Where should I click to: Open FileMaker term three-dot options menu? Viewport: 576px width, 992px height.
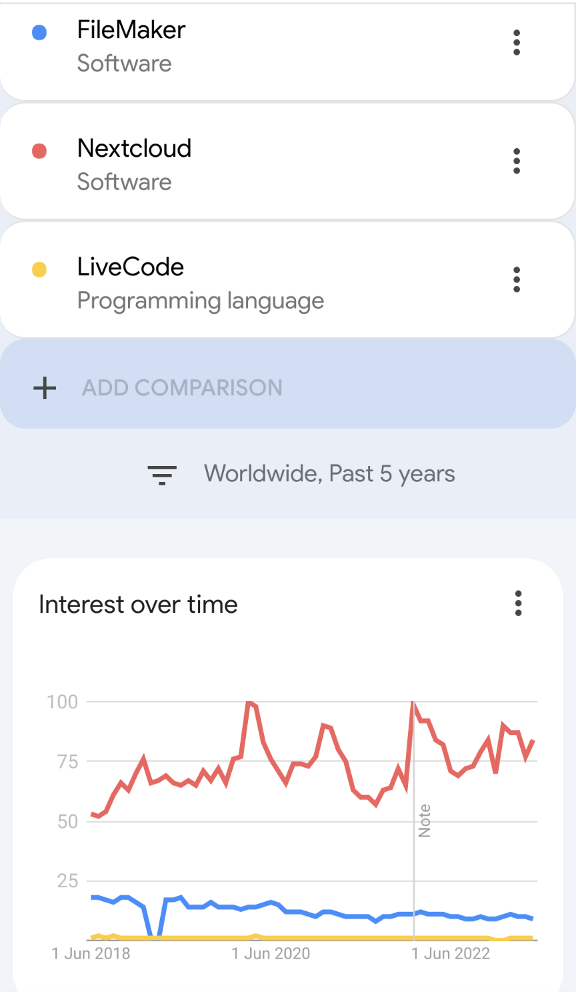point(517,43)
